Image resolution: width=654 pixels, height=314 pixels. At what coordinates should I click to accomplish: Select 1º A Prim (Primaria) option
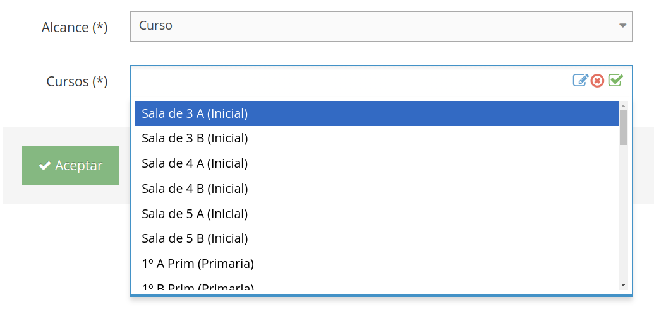point(377,264)
